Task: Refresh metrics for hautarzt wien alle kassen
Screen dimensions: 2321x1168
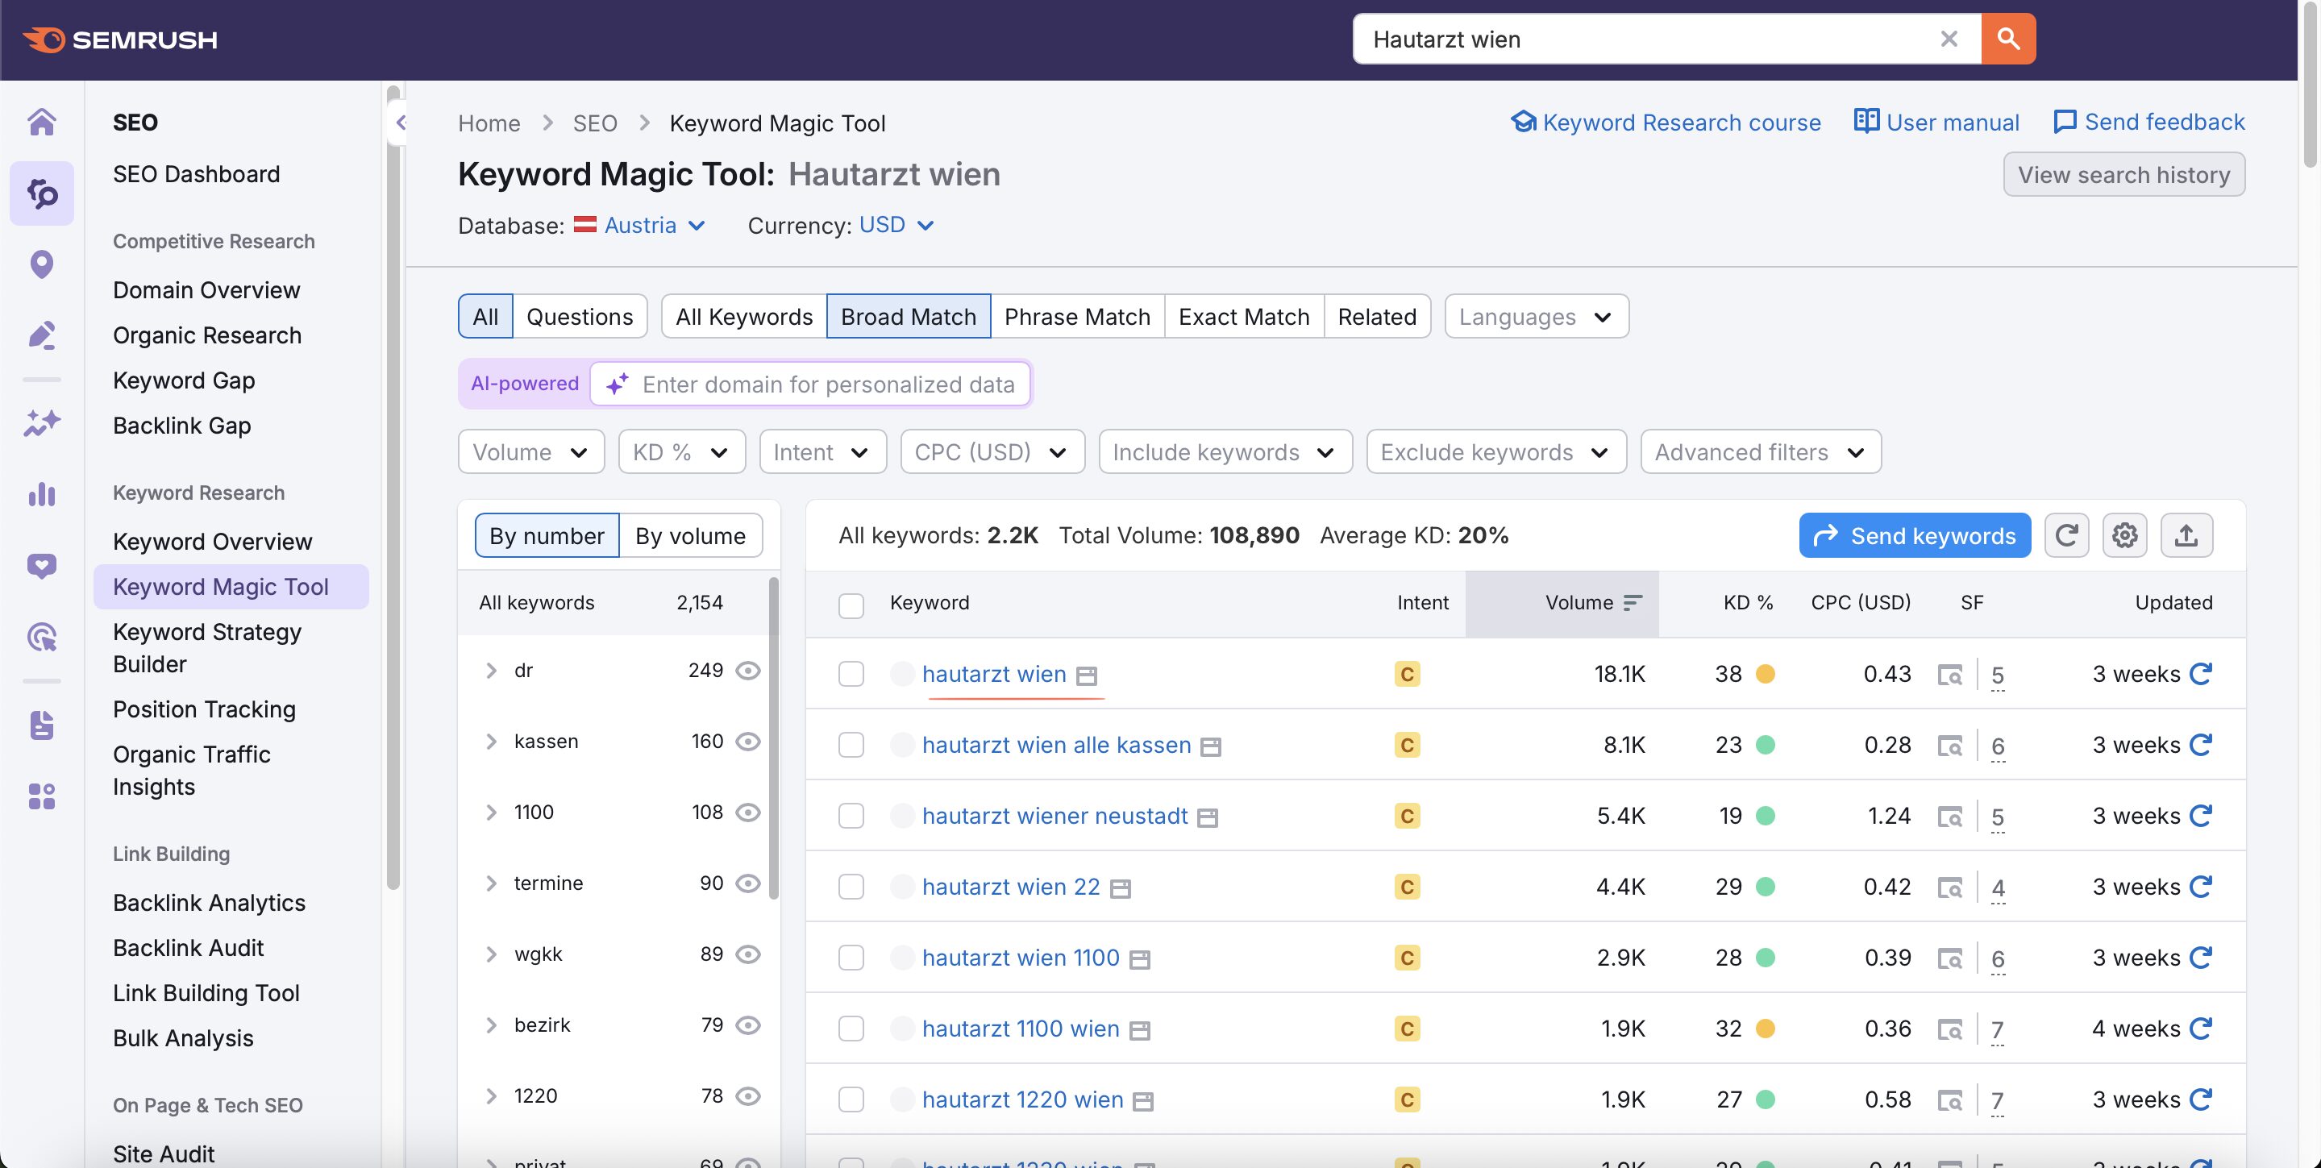Action: pos(2200,745)
